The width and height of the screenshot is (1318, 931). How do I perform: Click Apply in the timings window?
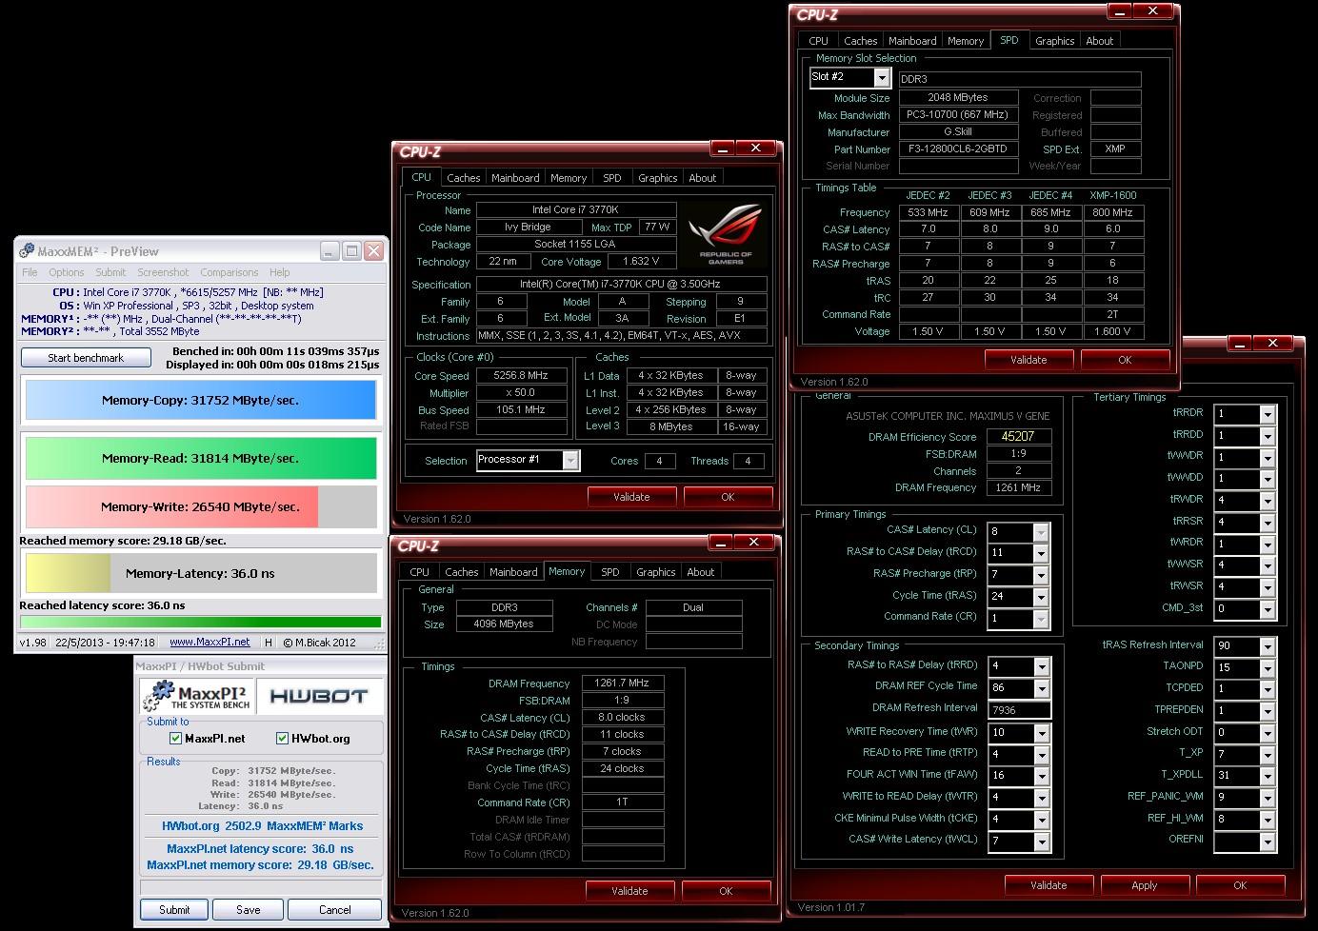click(x=1145, y=885)
